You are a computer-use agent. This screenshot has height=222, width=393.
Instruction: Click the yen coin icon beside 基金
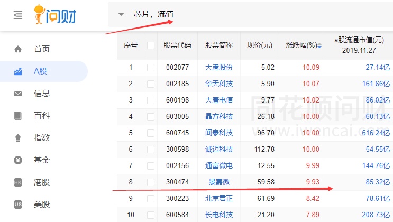18,160
